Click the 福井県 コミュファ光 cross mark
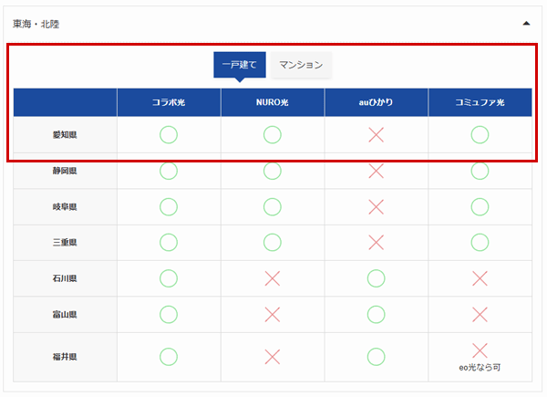Viewport: 547px width, 397px height. click(x=480, y=350)
